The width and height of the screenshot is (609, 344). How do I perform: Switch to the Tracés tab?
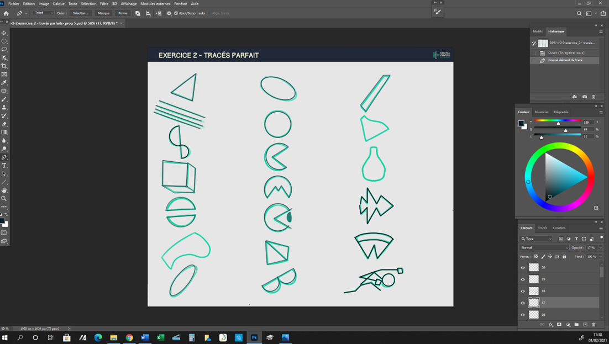click(x=542, y=228)
